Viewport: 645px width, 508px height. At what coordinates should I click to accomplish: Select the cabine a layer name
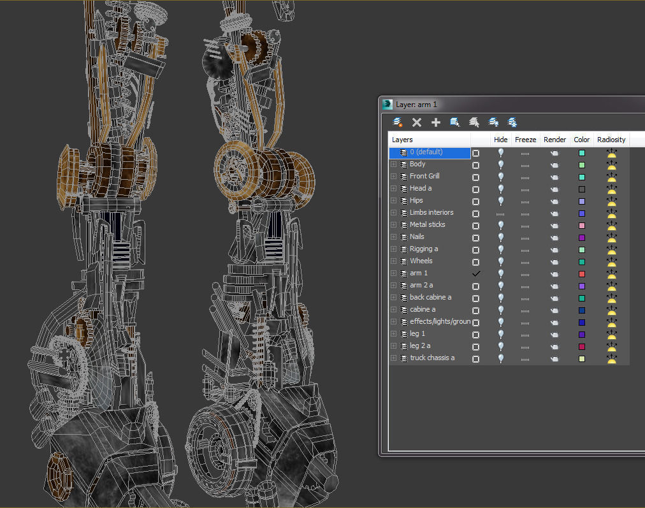[423, 310]
